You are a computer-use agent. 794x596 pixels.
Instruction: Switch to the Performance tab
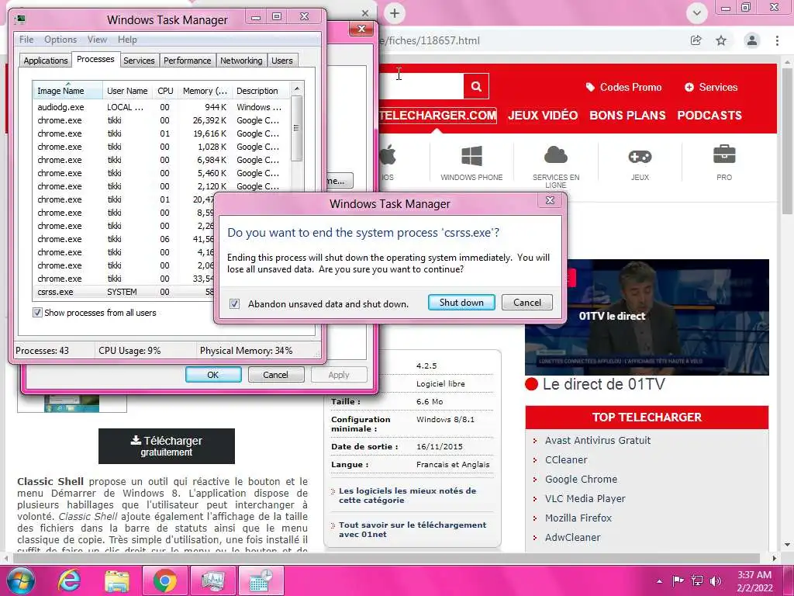click(x=188, y=61)
